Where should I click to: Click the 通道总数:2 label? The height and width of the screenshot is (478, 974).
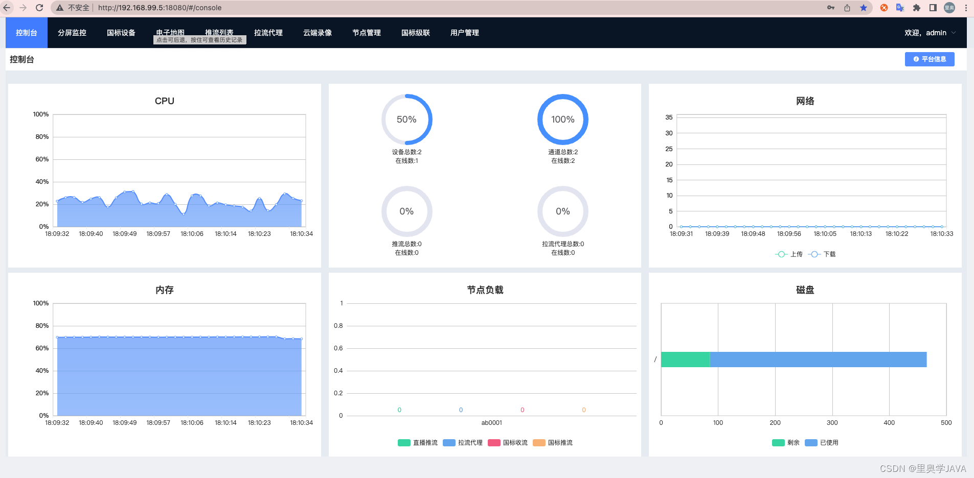pos(563,152)
